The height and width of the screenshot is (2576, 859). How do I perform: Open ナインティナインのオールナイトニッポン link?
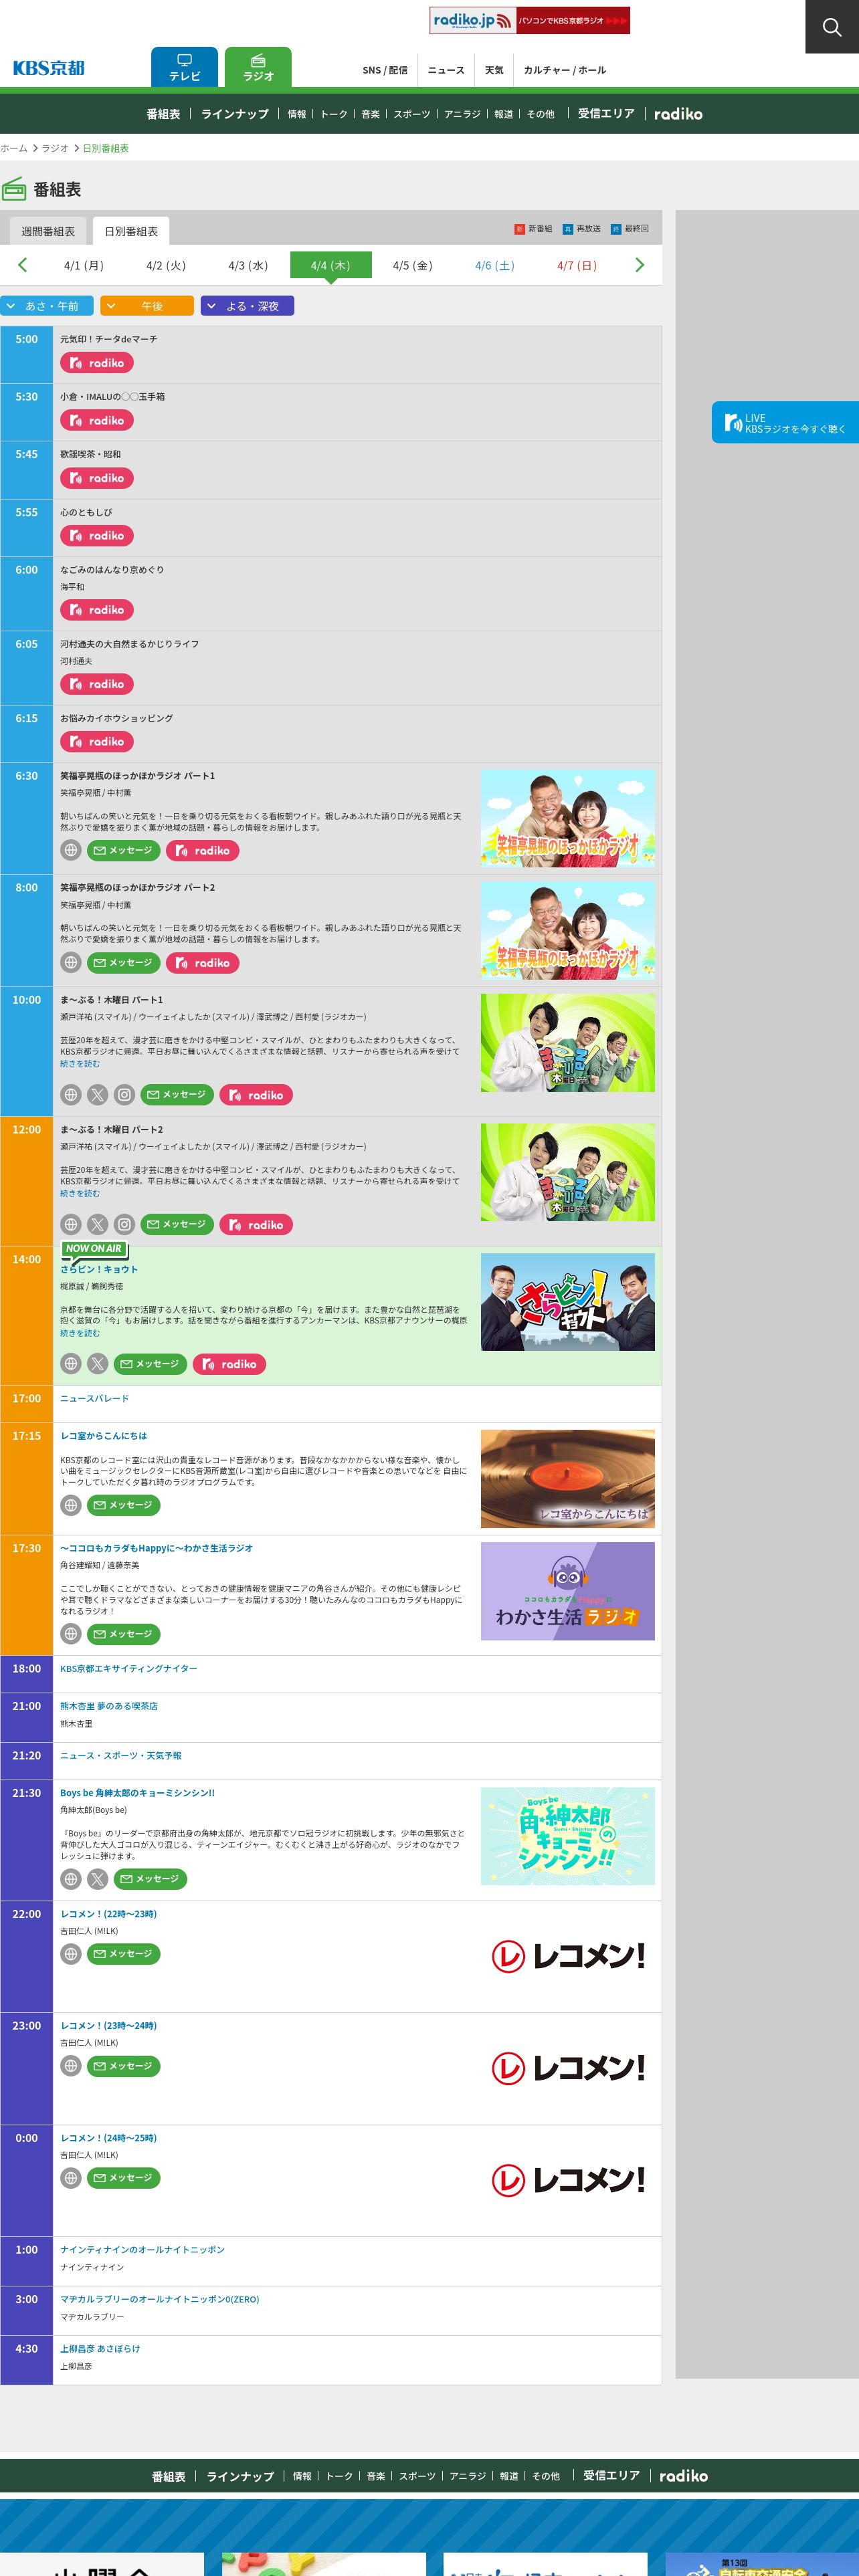[x=142, y=2250]
